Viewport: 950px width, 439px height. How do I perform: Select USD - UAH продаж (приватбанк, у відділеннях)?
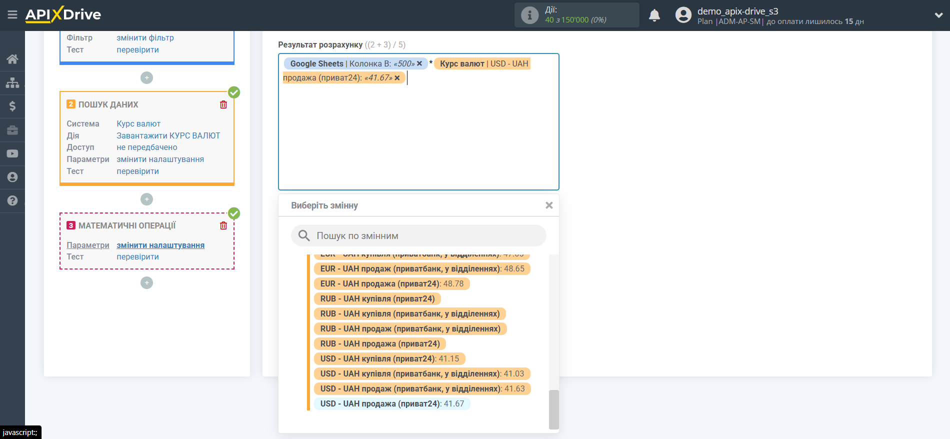[x=422, y=388]
